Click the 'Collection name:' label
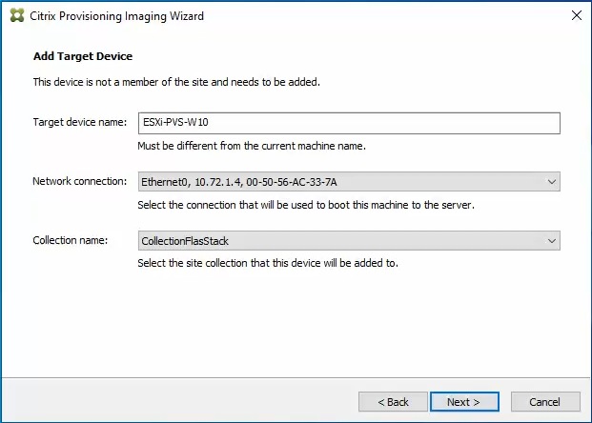The width and height of the screenshot is (592, 423). click(x=71, y=240)
